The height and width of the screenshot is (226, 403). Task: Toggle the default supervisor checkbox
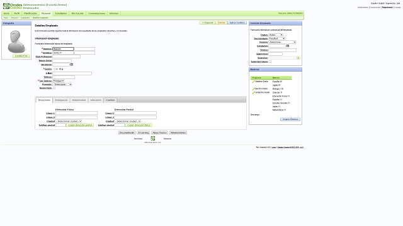point(270,62)
